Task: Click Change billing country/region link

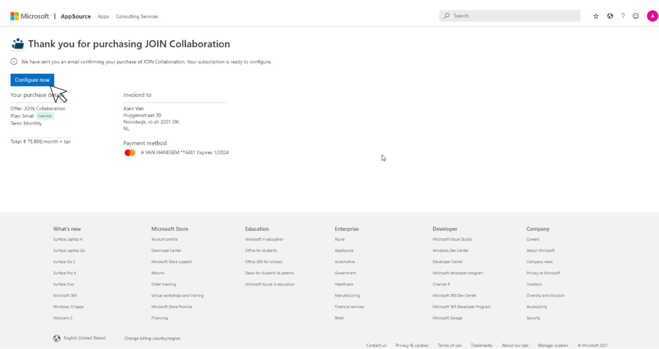Action: click(152, 338)
